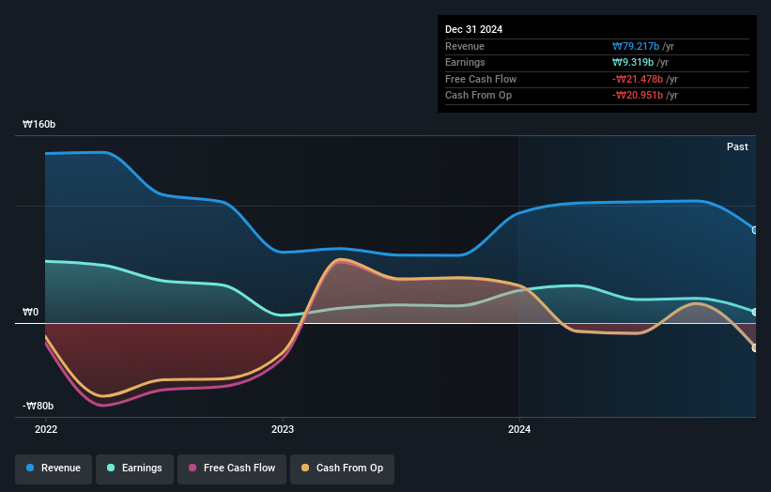Click the ₩0 y-axis label
771x492 pixels.
(x=30, y=312)
